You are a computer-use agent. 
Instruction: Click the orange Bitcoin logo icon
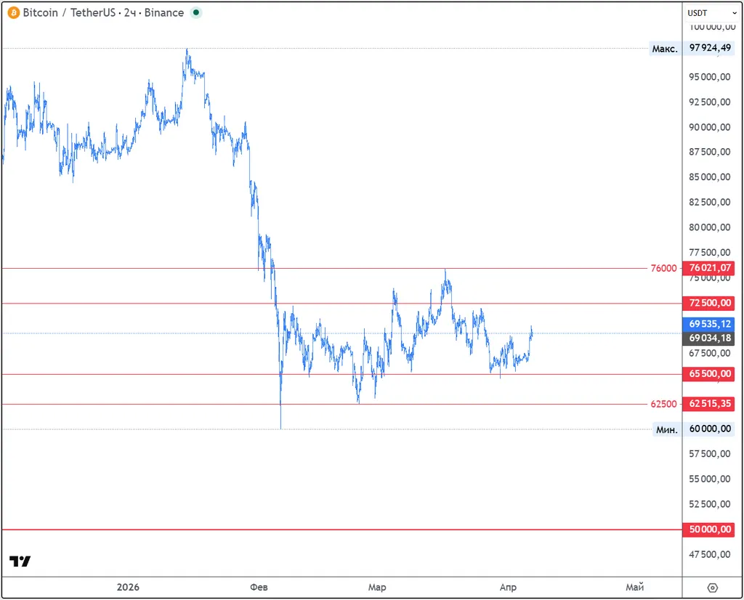coord(14,12)
